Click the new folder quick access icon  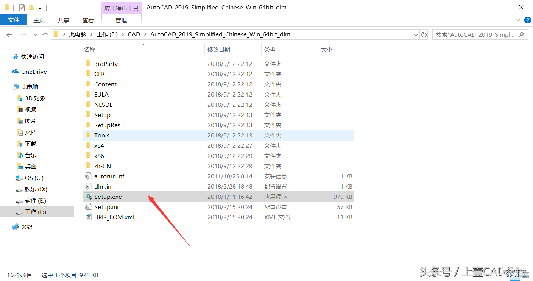31,7
